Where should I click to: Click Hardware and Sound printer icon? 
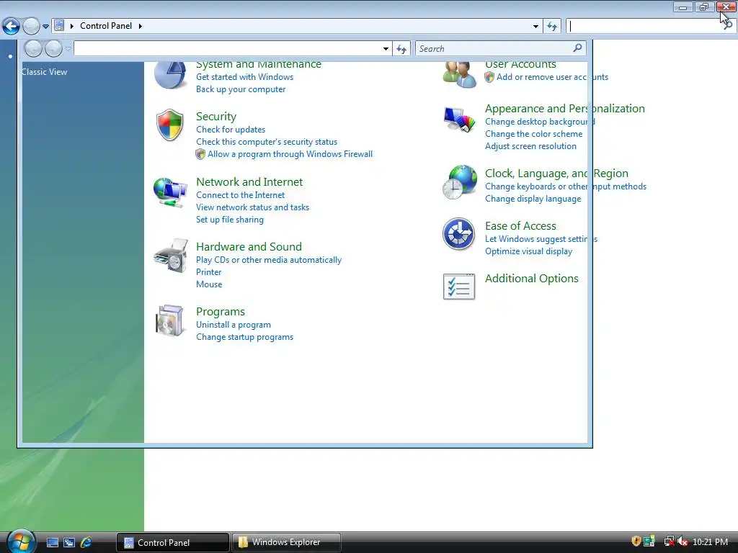click(x=170, y=256)
